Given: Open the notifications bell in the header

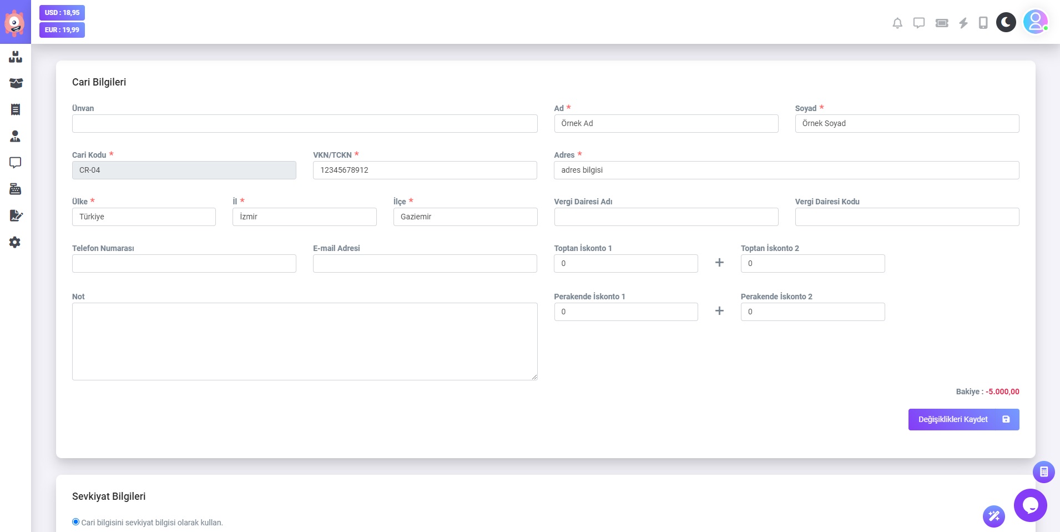Looking at the screenshot, I should [x=897, y=23].
